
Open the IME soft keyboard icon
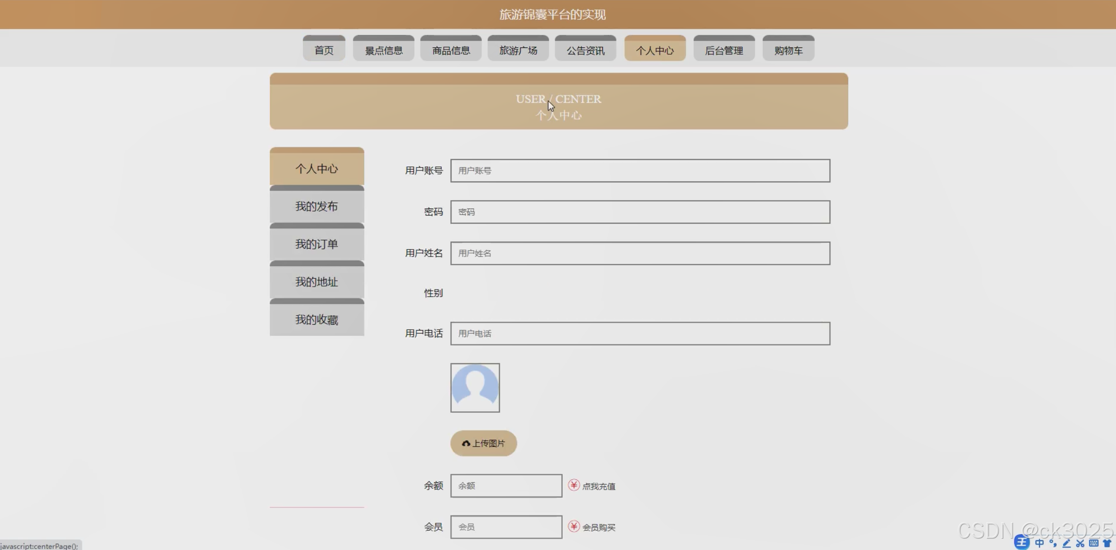click(x=1094, y=544)
